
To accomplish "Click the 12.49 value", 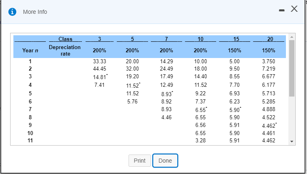I will pos(167,85).
